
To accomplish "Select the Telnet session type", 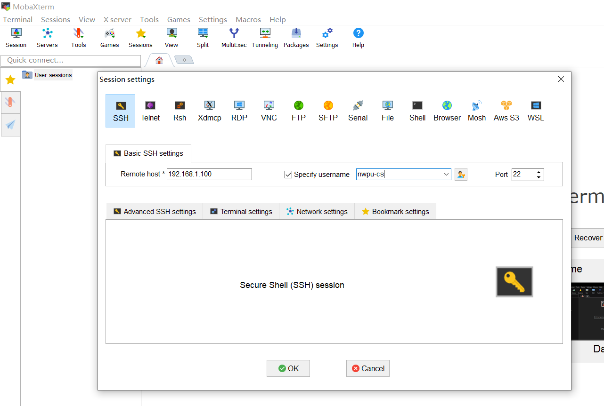I will pyautogui.click(x=150, y=111).
